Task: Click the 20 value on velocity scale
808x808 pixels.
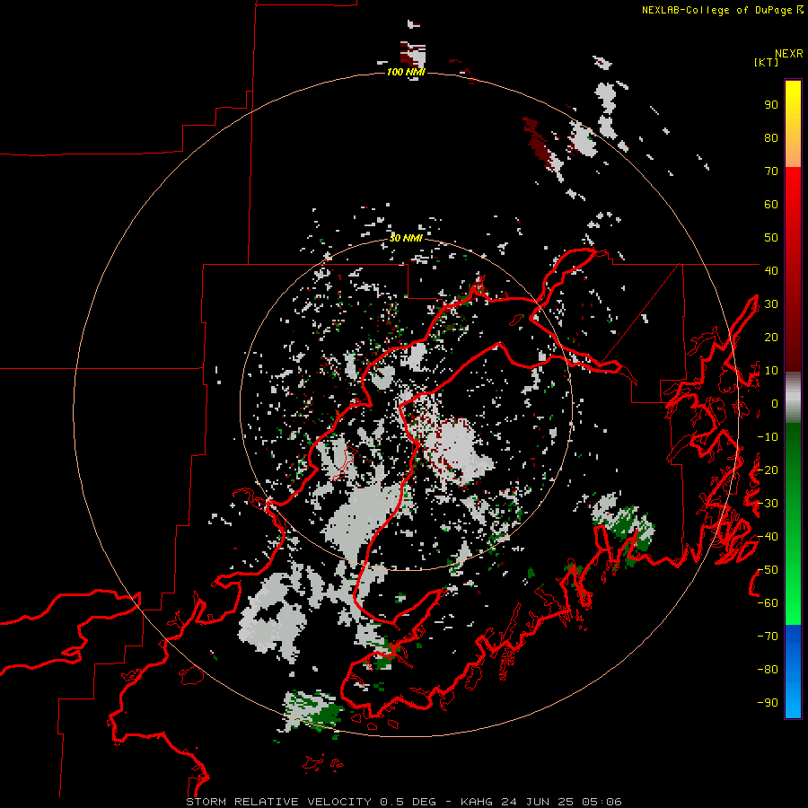Action: click(771, 337)
